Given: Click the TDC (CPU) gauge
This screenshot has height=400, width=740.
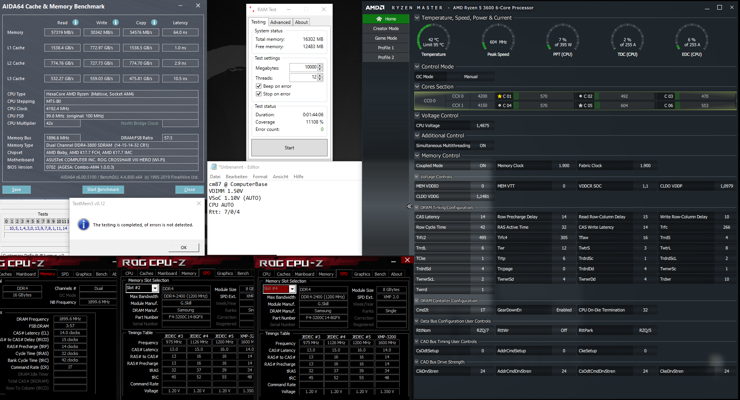Looking at the screenshot, I should click(x=627, y=37).
